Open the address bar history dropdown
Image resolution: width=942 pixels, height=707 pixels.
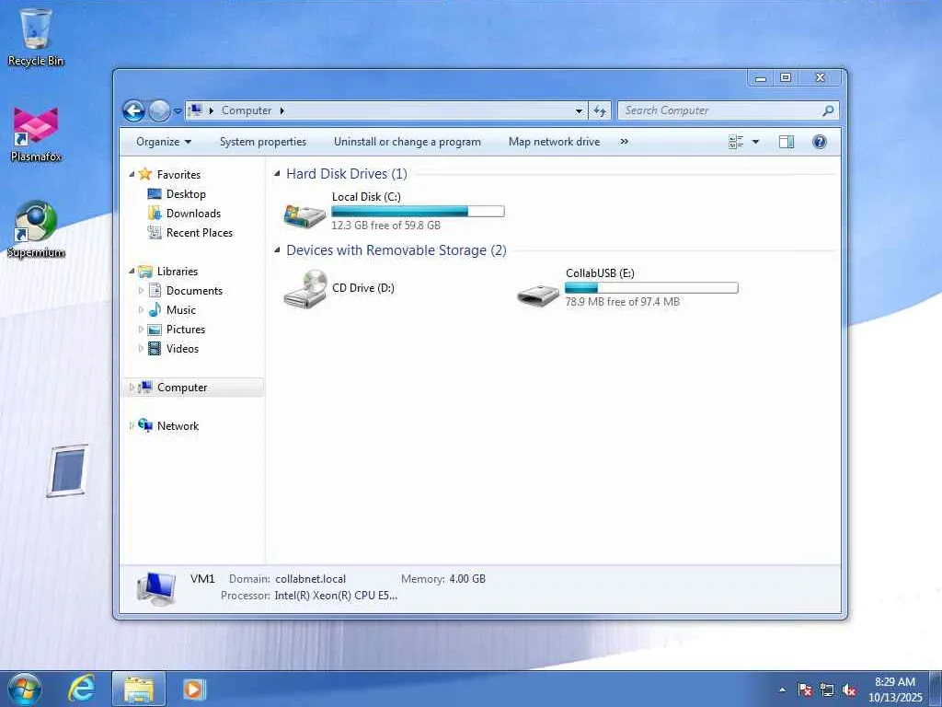[579, 111]
